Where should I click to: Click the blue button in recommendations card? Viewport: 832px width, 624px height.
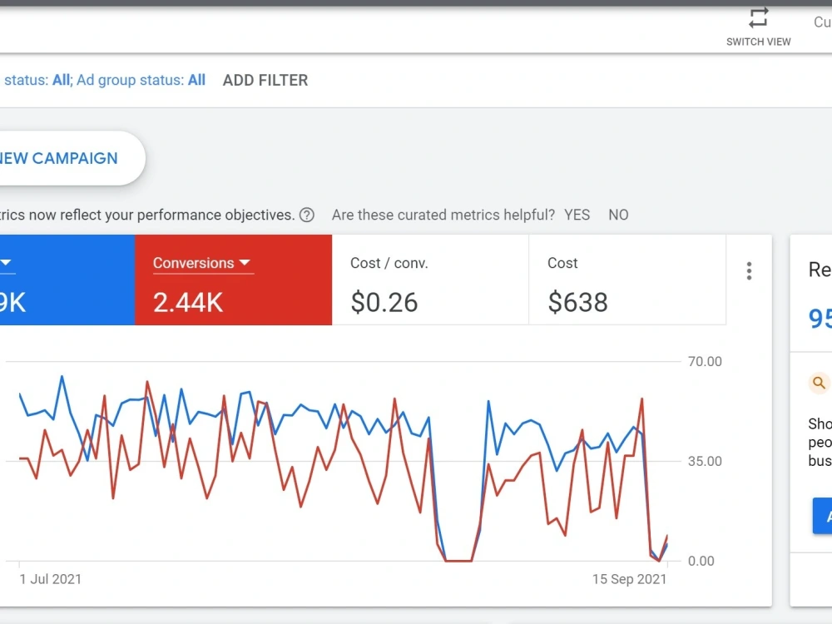point(822,516)
